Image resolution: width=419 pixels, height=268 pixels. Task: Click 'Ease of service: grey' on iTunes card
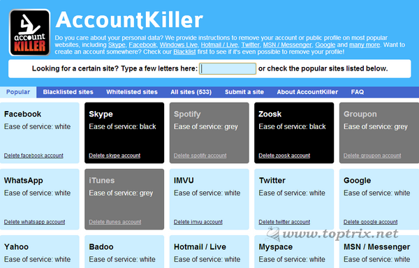point(121,193)
